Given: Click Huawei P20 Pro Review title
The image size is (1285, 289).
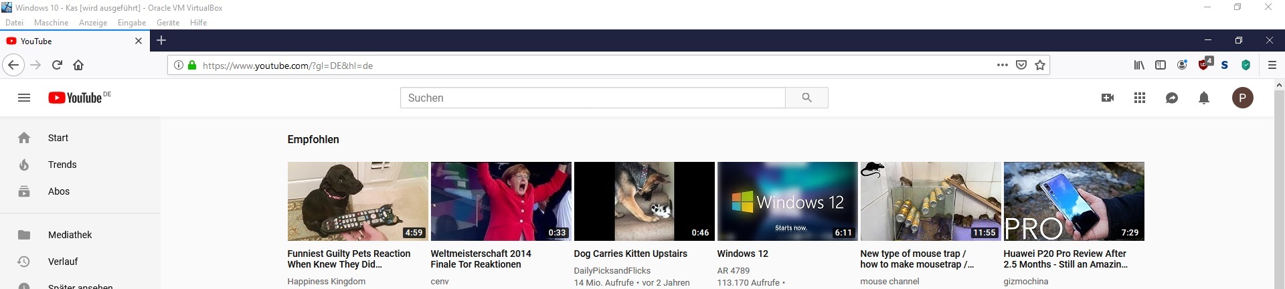Looking at the screenshot, I should point(1065,259).
